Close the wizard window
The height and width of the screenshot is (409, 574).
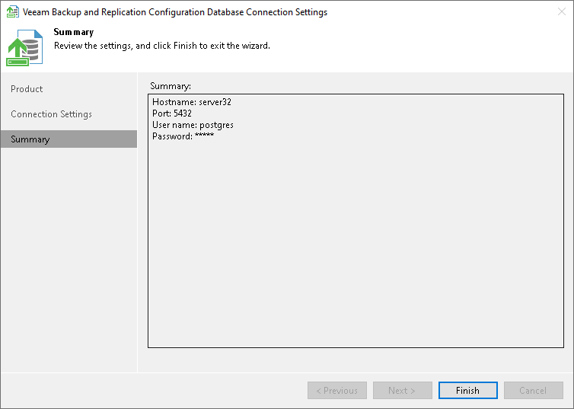click(x=562, y=11)
